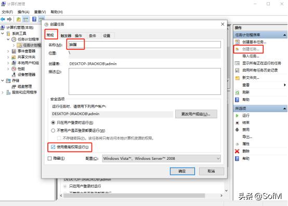288x206 pixels.
Task: Click 刷新 action in actions pane
Action: (246, 92)
